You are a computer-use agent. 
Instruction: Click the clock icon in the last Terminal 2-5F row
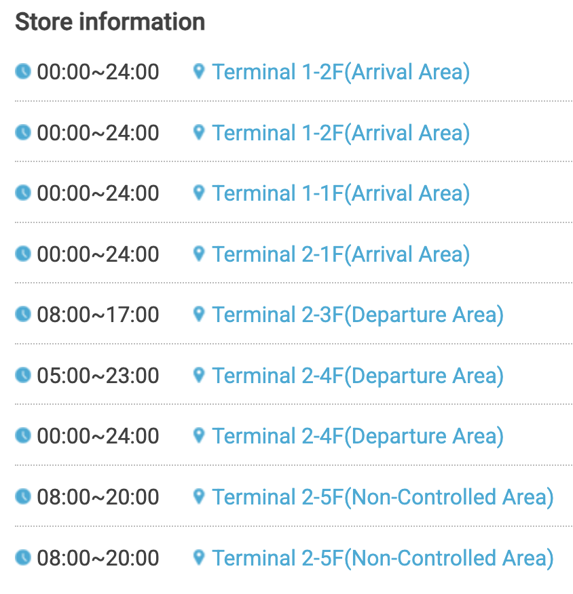(23, 557)
